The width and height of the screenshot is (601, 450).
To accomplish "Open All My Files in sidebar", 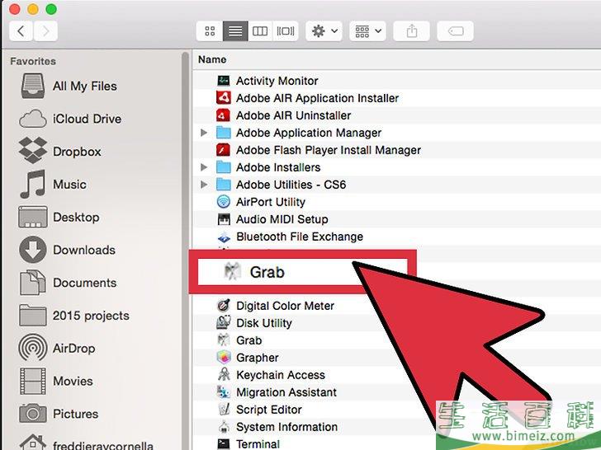I will coord(69,86).
